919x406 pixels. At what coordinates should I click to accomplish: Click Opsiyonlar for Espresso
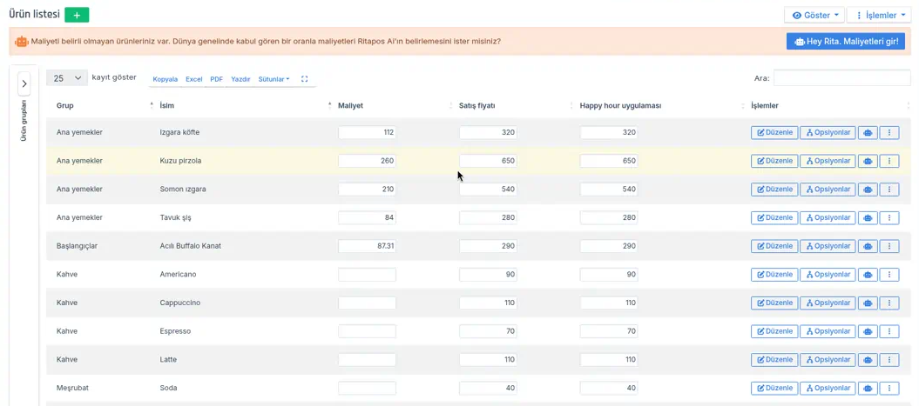coord(828,331)
